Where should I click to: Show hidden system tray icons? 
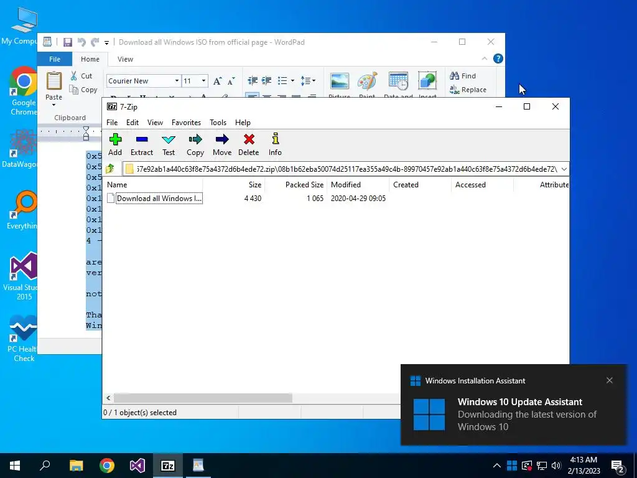(497, 466)
